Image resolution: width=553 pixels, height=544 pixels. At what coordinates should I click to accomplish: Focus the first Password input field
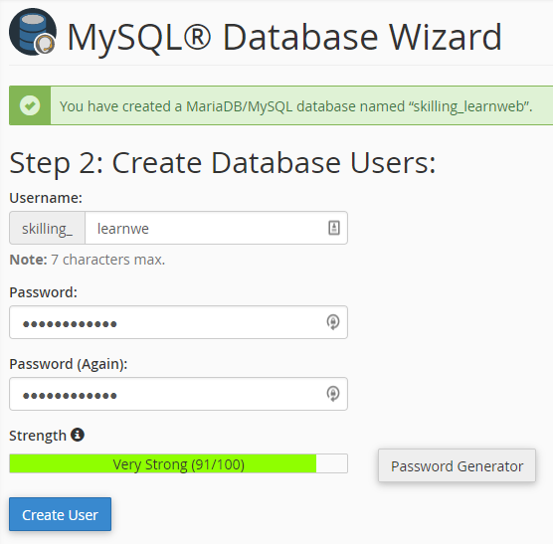pyautogui.click(x=178, y=322)
